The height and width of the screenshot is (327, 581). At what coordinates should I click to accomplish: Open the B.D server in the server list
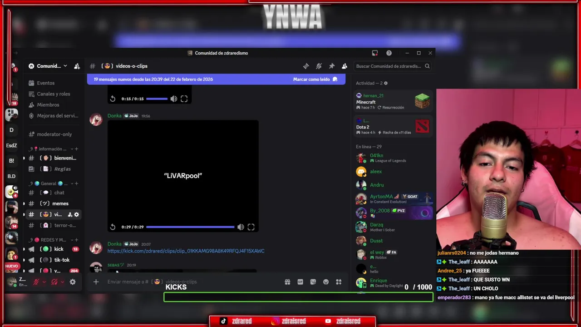tap(11, 176)
